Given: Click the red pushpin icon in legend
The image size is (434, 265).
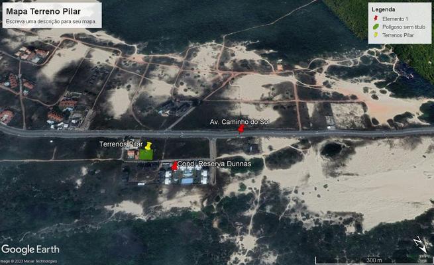Looking at the screenshot, I should coord(376,19).
